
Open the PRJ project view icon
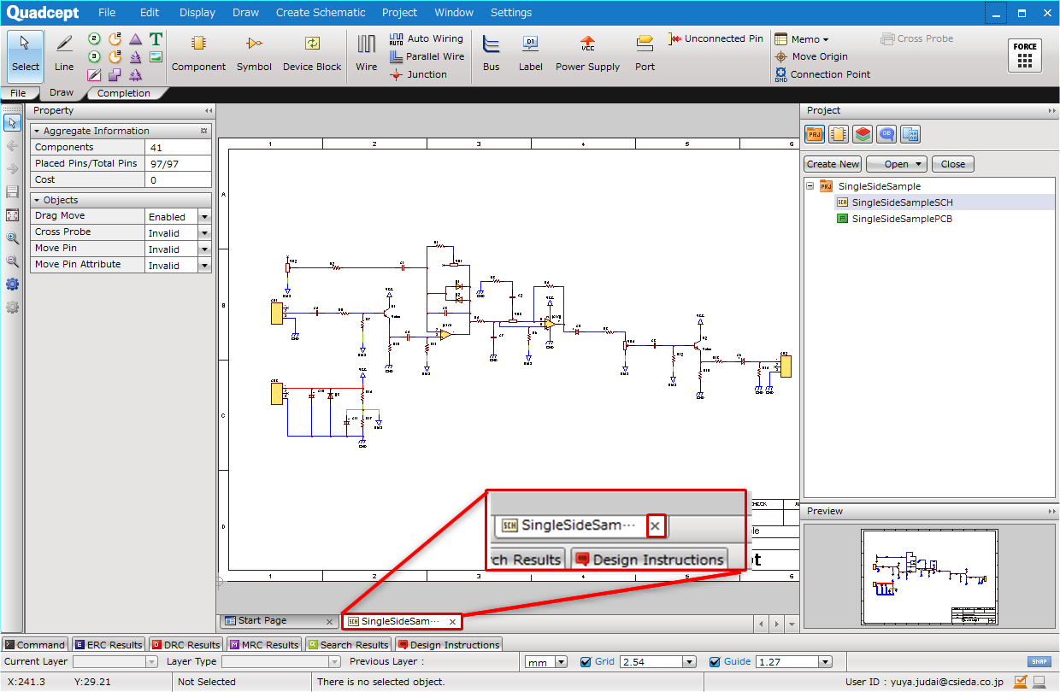(x=815, y=134)
